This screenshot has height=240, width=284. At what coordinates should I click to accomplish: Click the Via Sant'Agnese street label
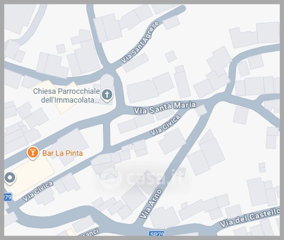point(140,42)
